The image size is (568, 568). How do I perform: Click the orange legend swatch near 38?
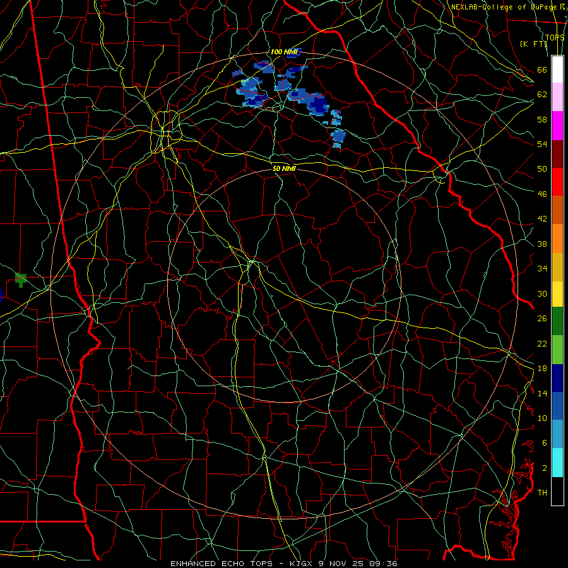pyautogui.click(x=557, y=239)
